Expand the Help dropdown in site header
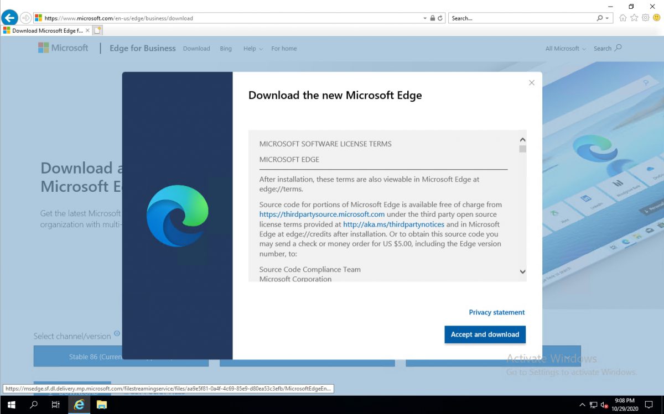 pos(253,49)
